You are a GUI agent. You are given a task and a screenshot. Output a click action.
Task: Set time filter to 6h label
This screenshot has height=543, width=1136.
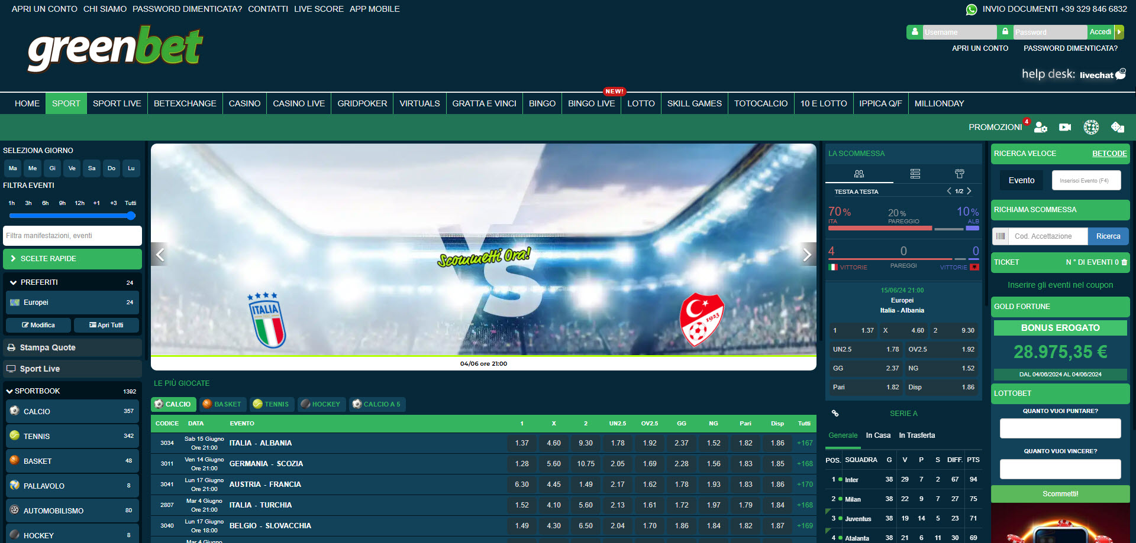(46, 203)
